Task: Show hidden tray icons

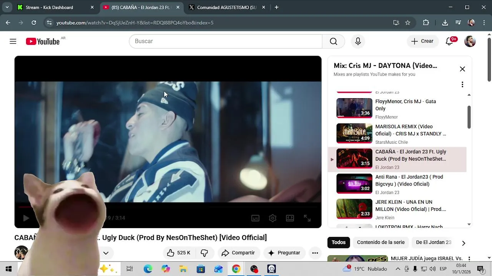Action: click(398, 269)
